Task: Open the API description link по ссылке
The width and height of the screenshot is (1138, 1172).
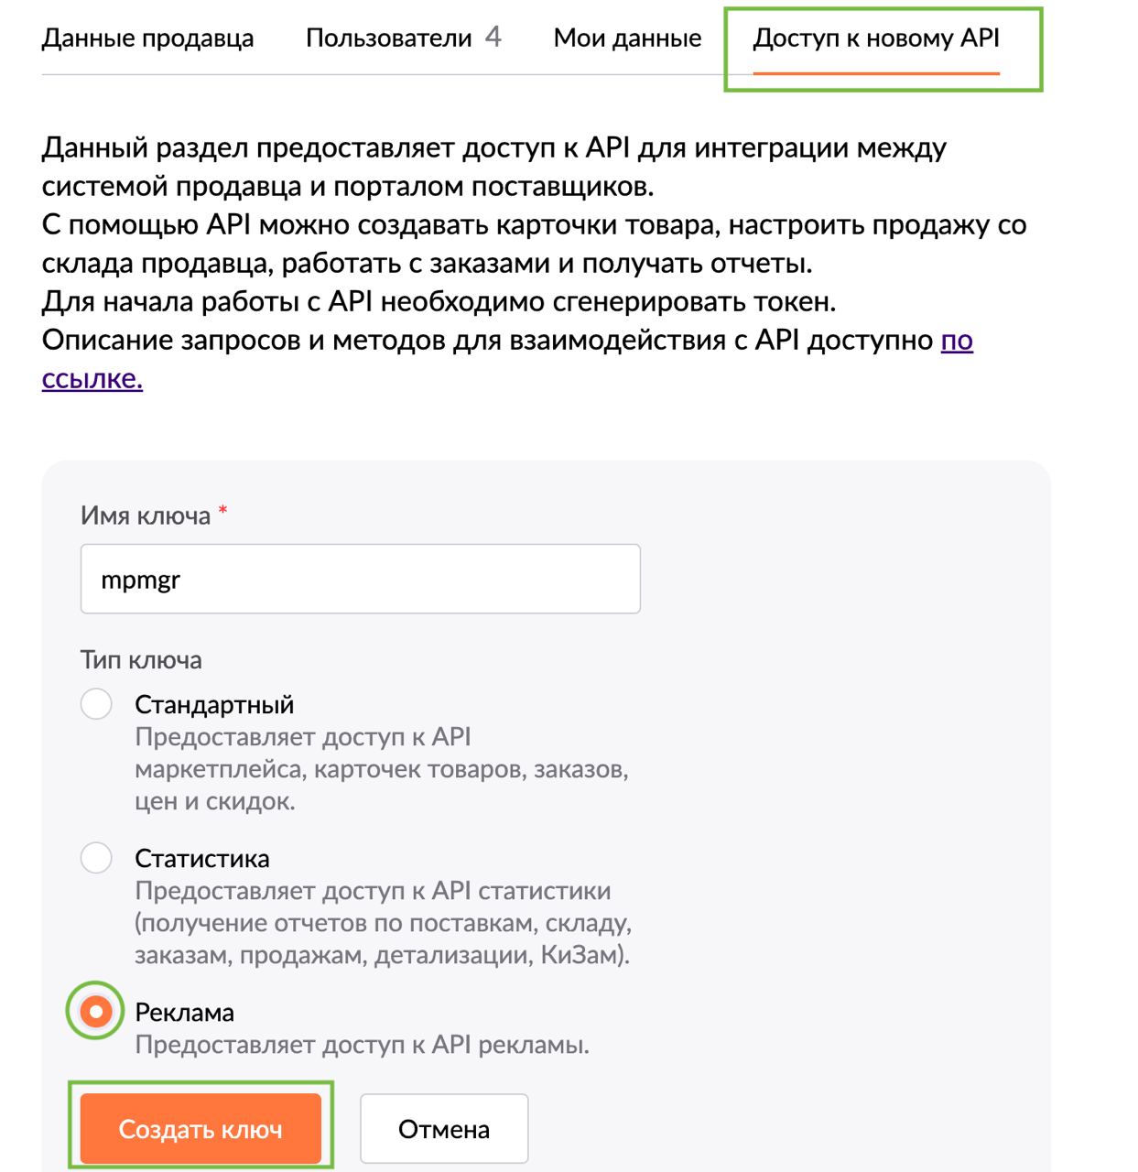Action: (x=956, y=341)
